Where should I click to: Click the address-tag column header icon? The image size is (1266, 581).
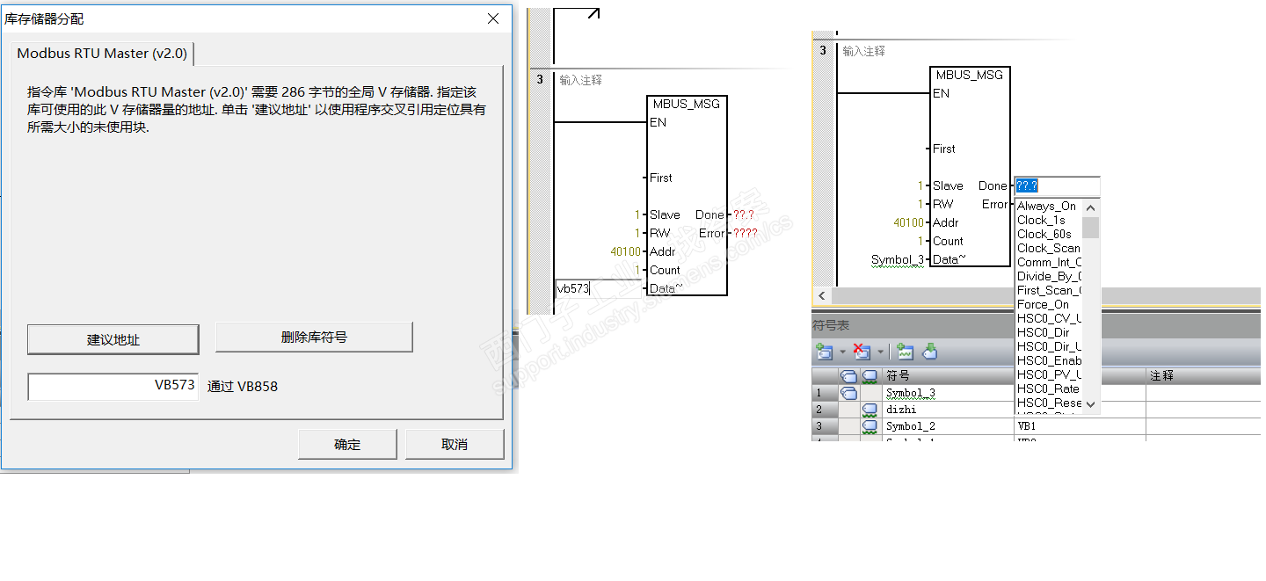[848, 376]
